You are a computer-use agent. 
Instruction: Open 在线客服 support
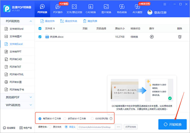pos(9,128)
